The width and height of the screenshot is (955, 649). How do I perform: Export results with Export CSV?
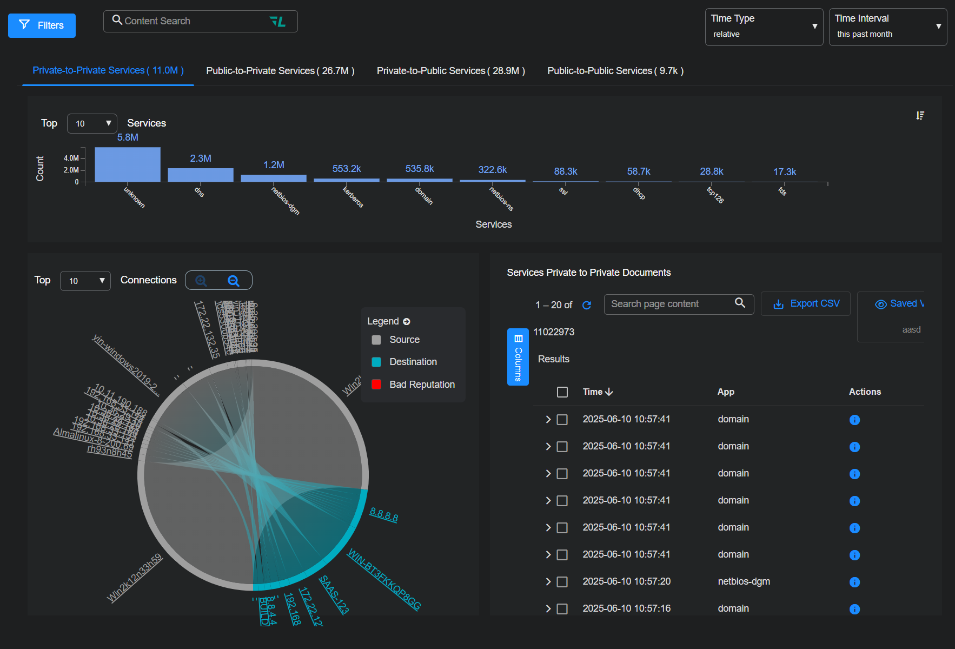806,304
